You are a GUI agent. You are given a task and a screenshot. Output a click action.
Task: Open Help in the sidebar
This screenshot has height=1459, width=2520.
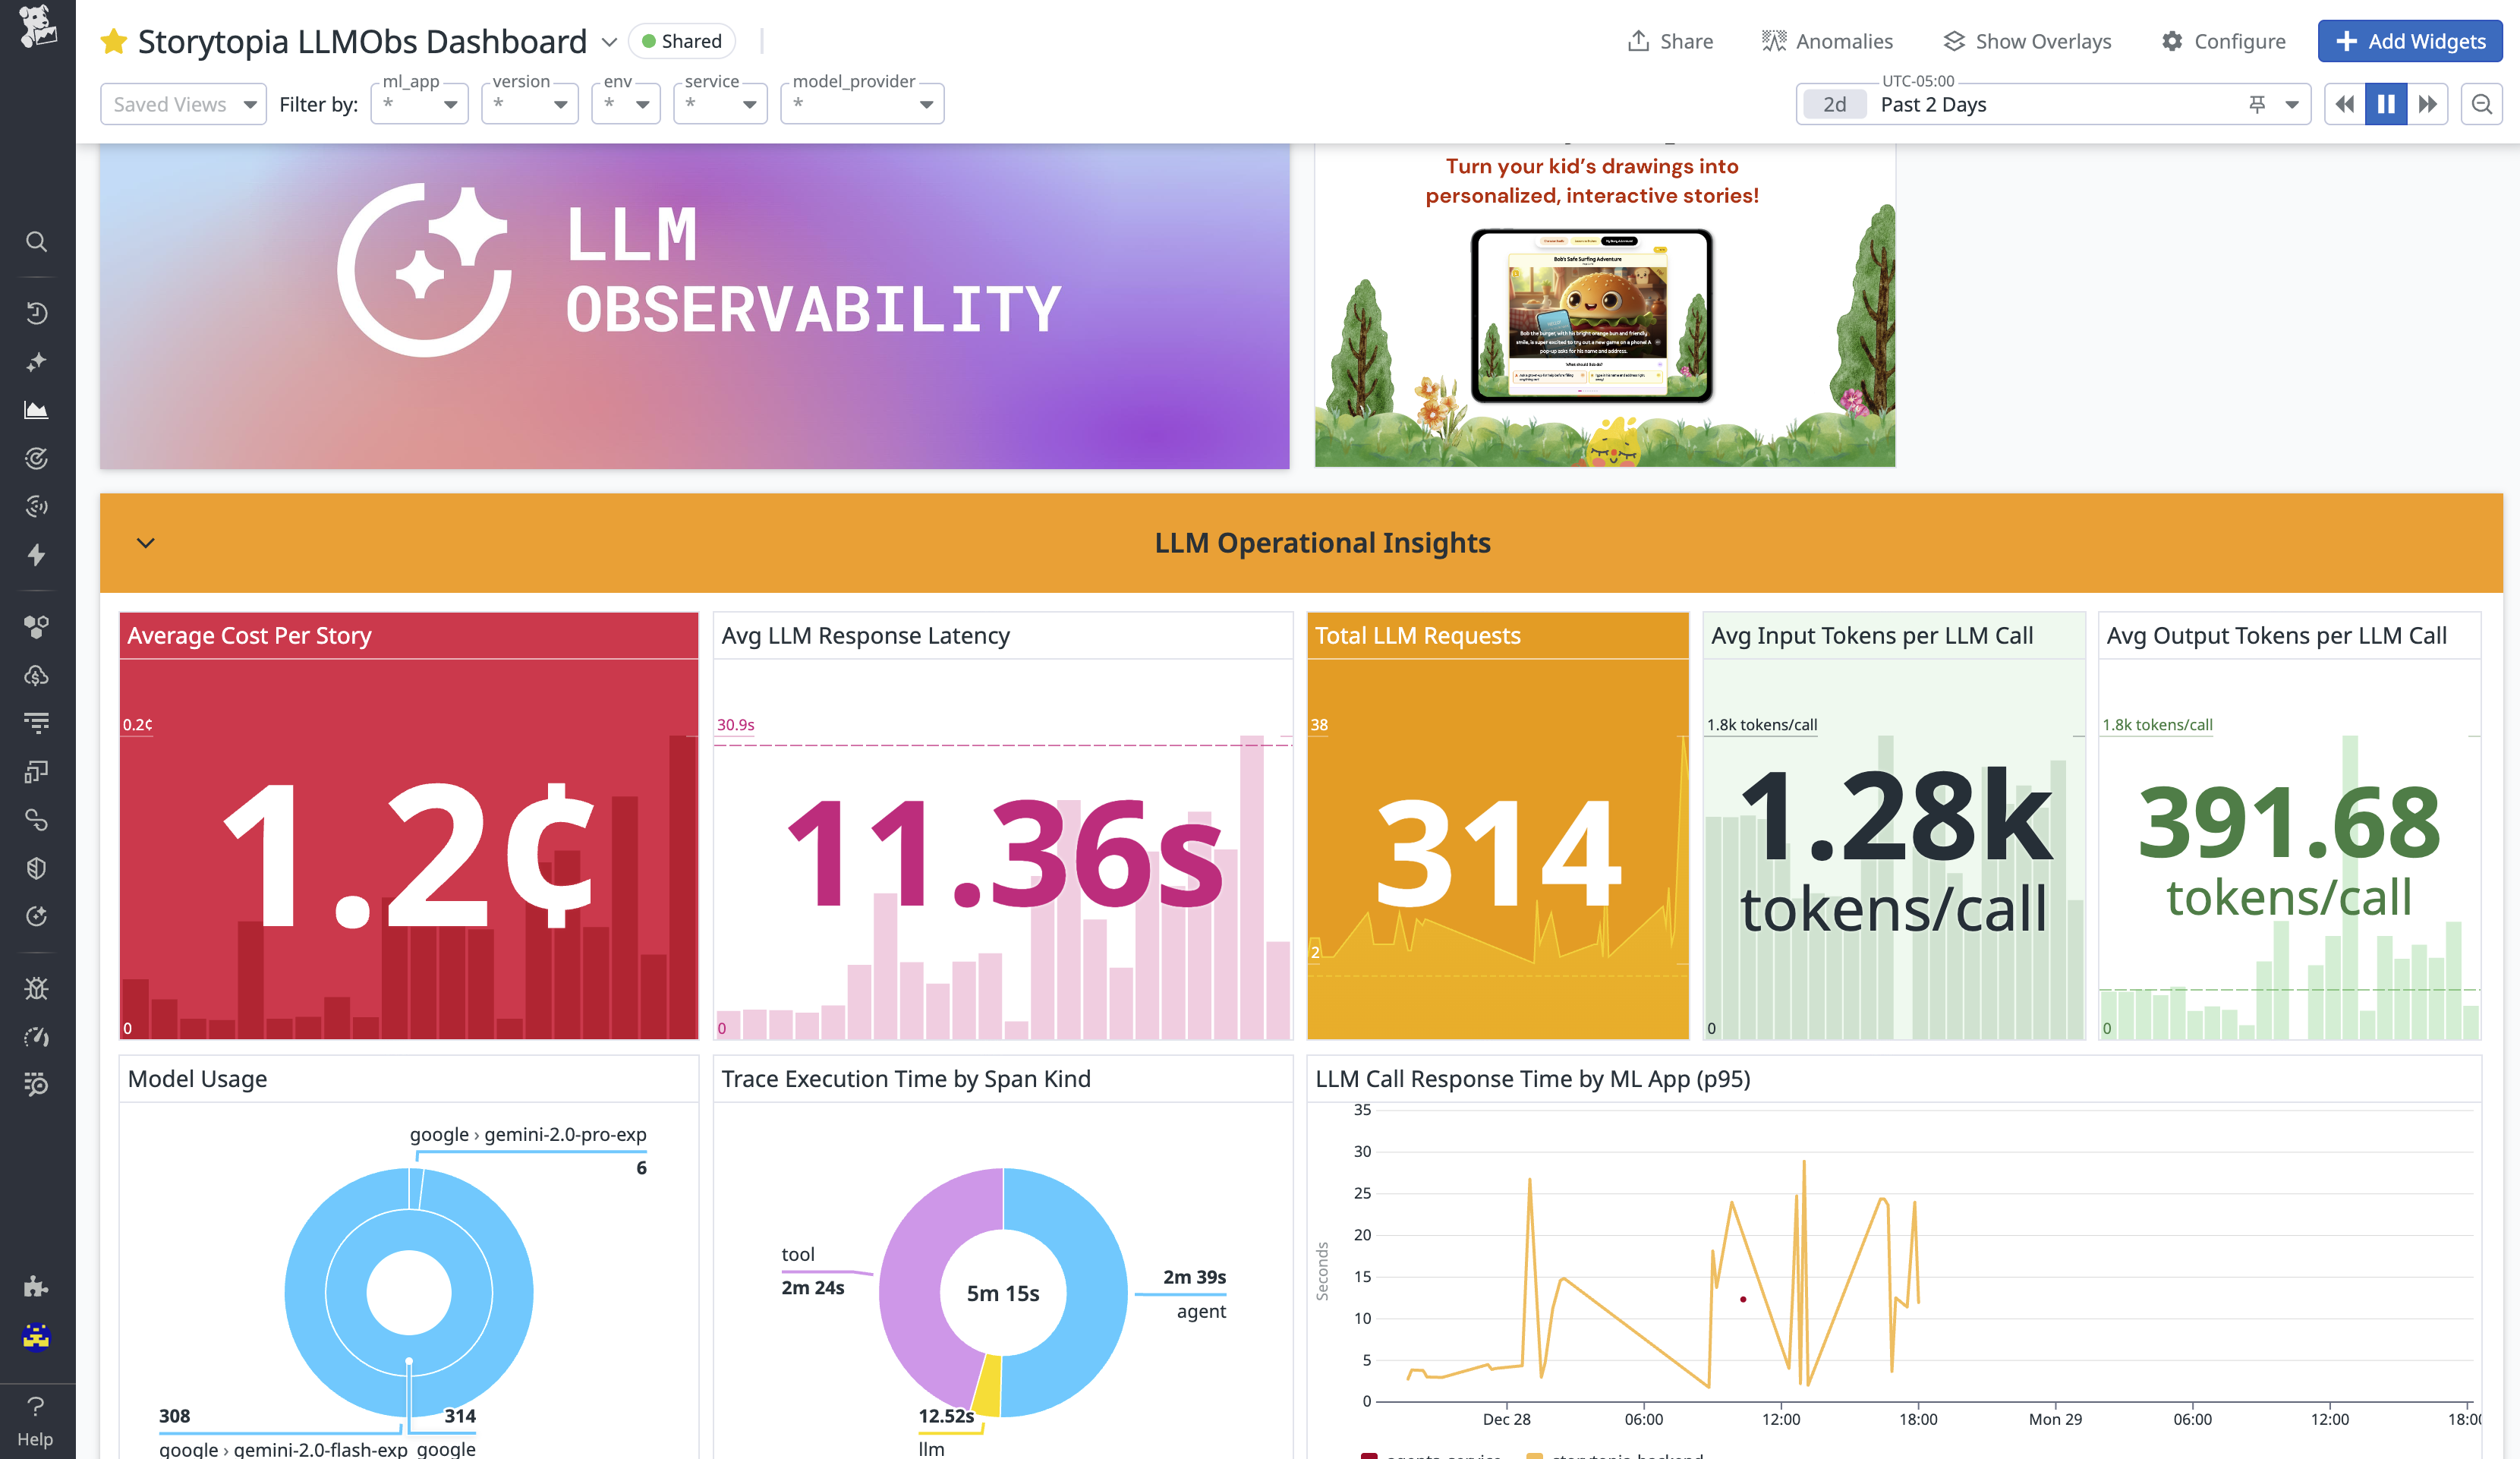coord(36,1420)
